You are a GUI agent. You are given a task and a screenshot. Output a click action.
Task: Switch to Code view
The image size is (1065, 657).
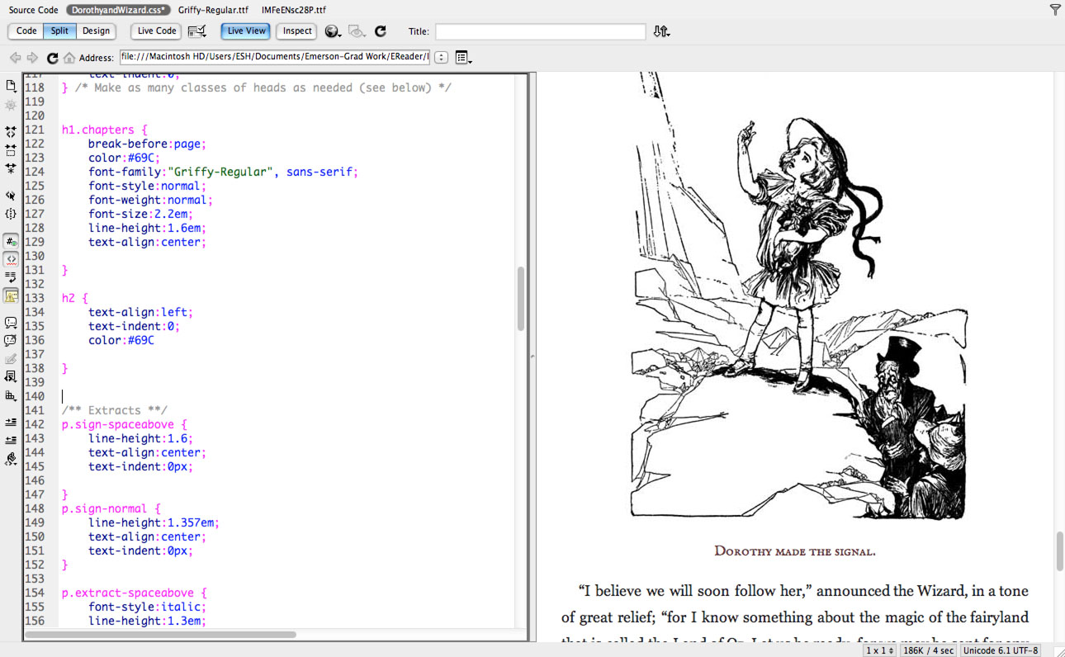[26, 31]
